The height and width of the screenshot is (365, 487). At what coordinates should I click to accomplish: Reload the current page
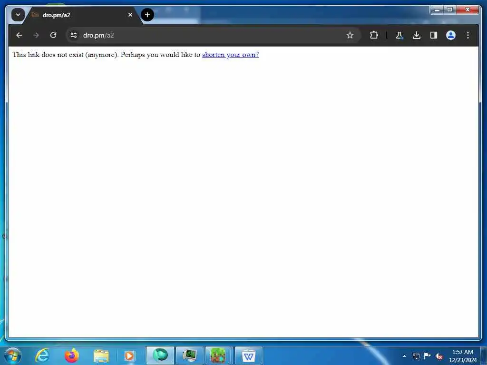(53, 35)
